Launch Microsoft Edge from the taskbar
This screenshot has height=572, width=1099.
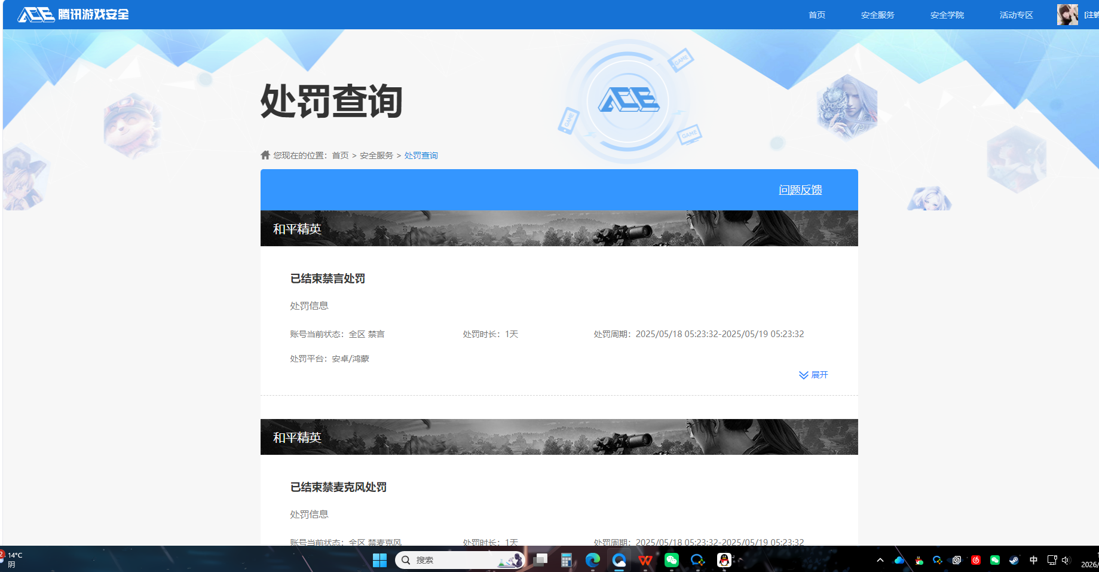pos(592,560)
